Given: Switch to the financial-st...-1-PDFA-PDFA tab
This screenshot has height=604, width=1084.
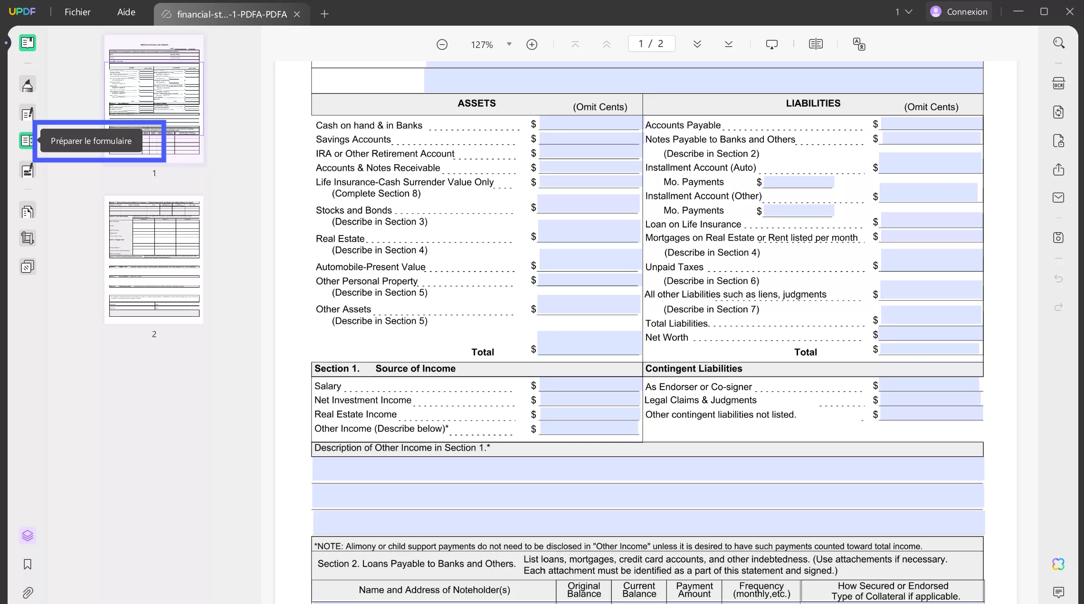Looking at the screenshot, I should pos(231,14).
